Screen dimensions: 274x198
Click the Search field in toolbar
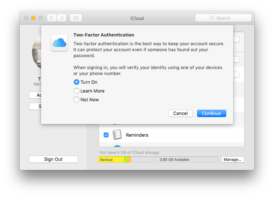point(223,18)
